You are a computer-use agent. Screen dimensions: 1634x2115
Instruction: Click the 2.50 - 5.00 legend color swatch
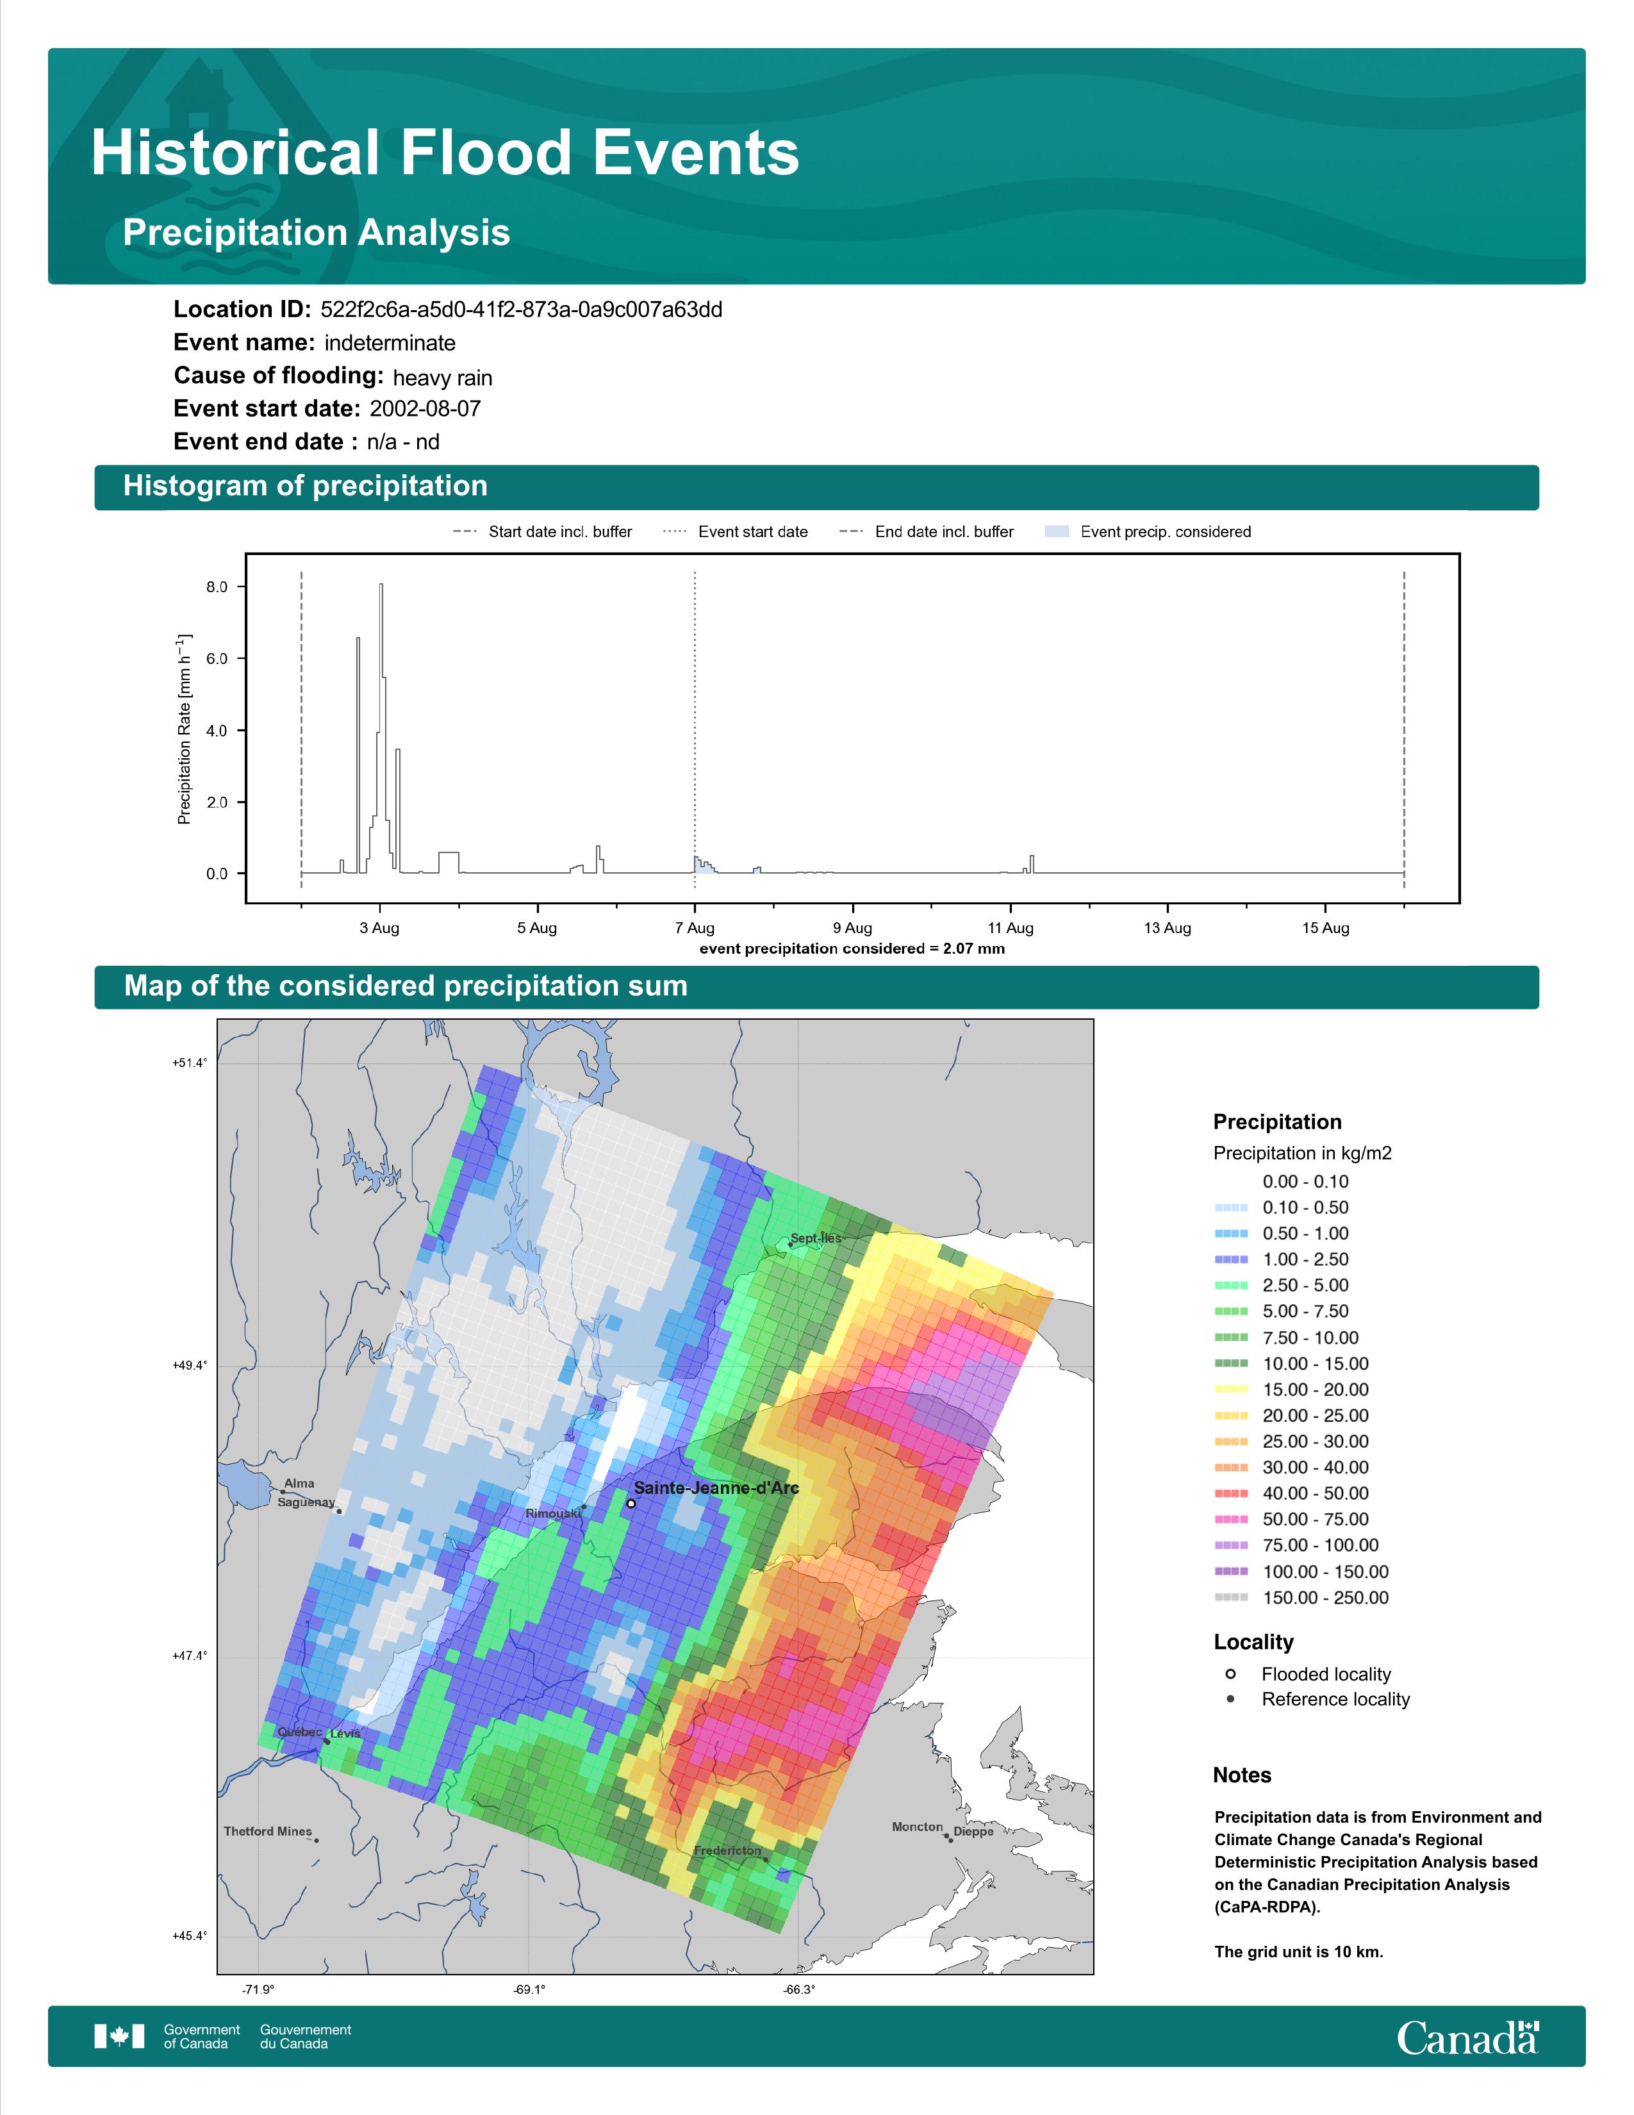coord(1232,1286)
